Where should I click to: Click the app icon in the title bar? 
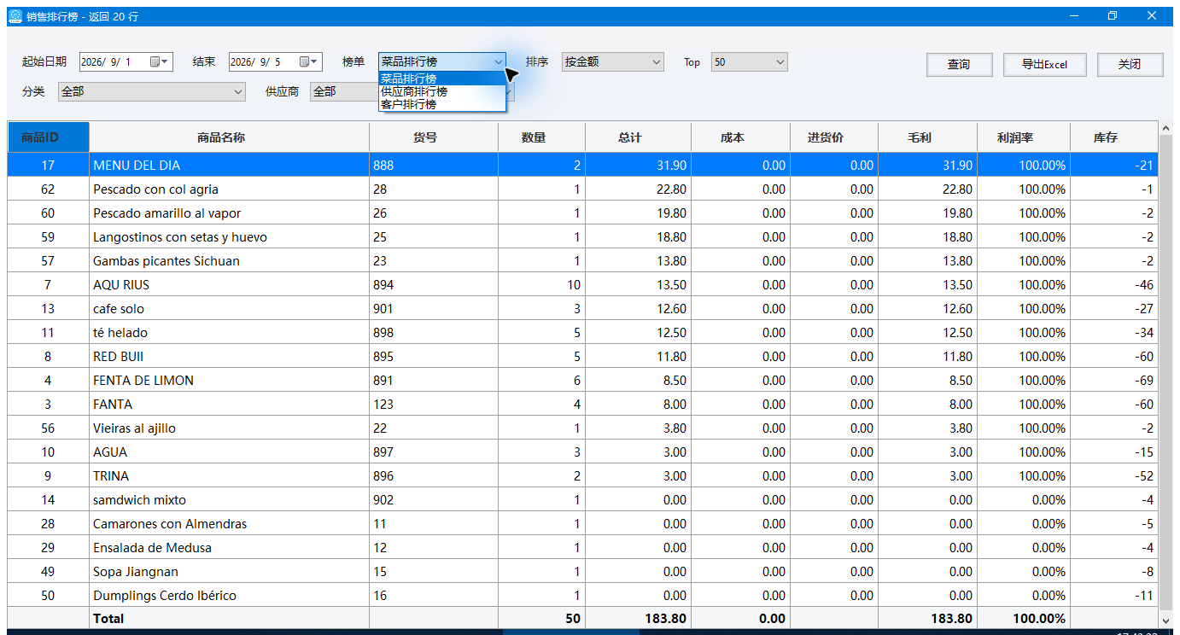pyautogui.click(x=15, y=16)
